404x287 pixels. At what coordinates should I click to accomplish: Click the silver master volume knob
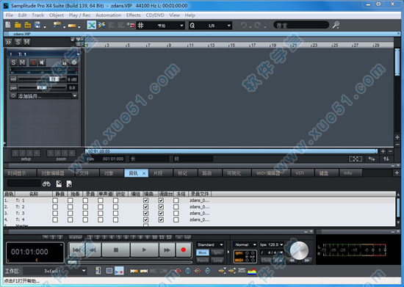[x=299, y=250]
